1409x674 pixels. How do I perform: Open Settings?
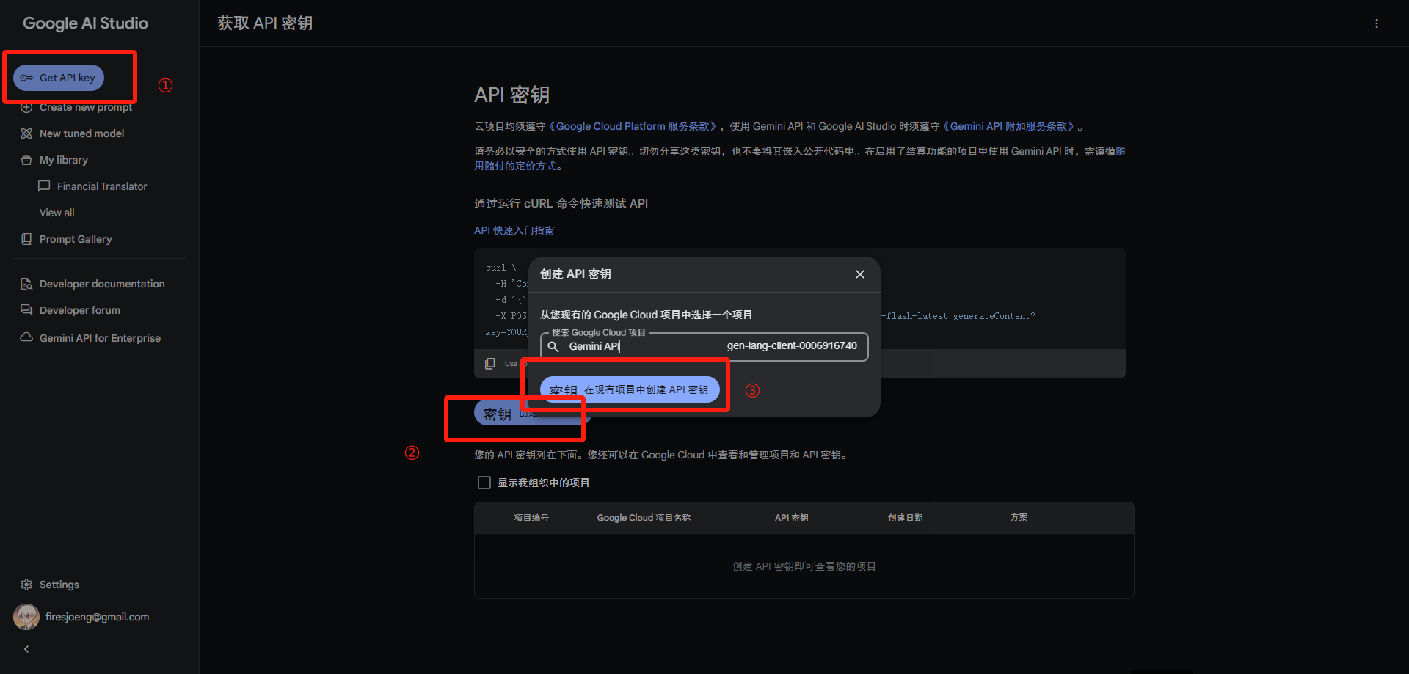tap(59, 585)
